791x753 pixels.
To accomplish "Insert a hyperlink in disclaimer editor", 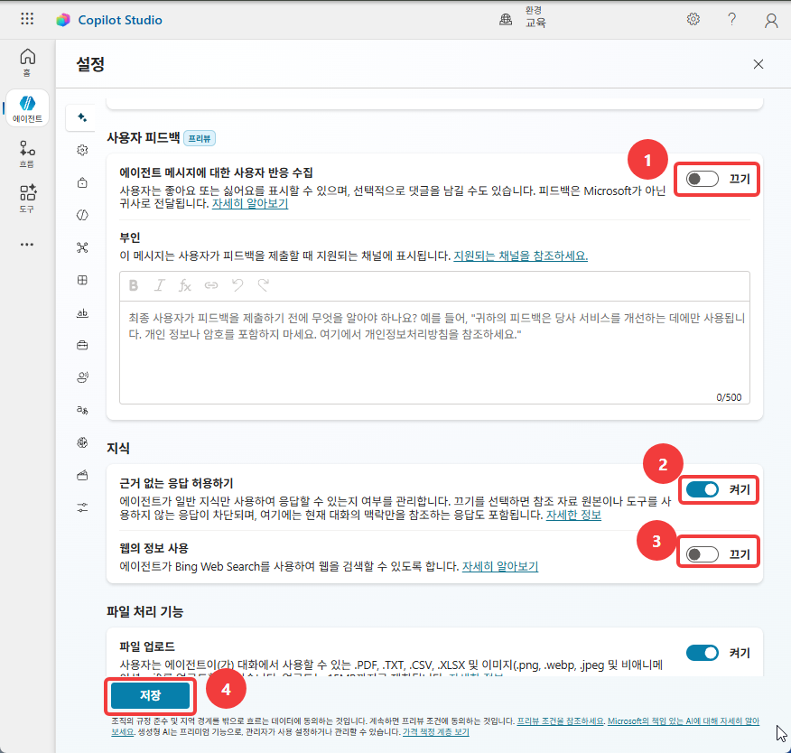I will pos(211,285).
